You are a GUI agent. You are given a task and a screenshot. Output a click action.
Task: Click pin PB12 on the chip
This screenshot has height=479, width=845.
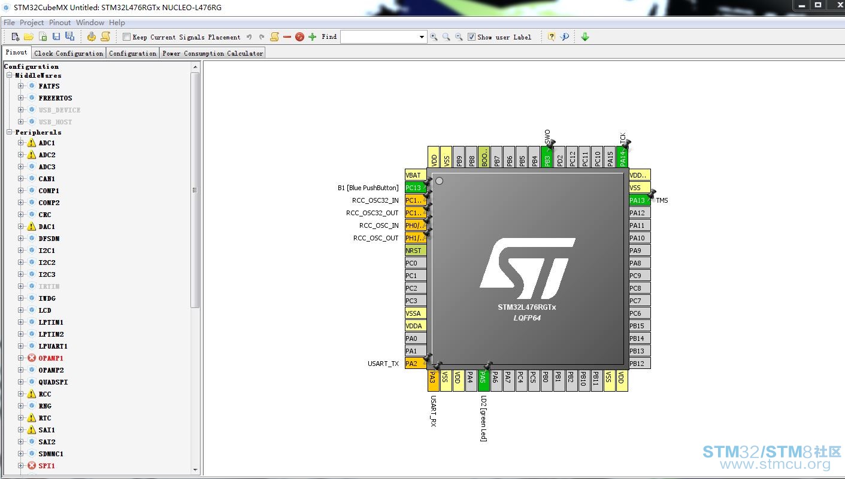(x=640, y=364)
